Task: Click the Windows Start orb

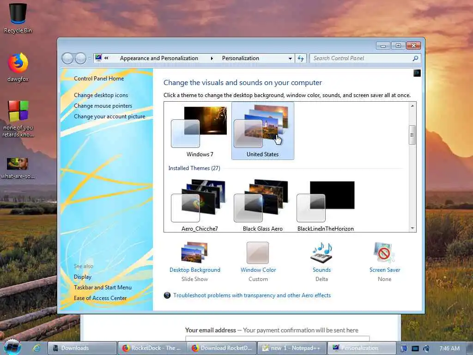Action: click(x=12, y=348)
